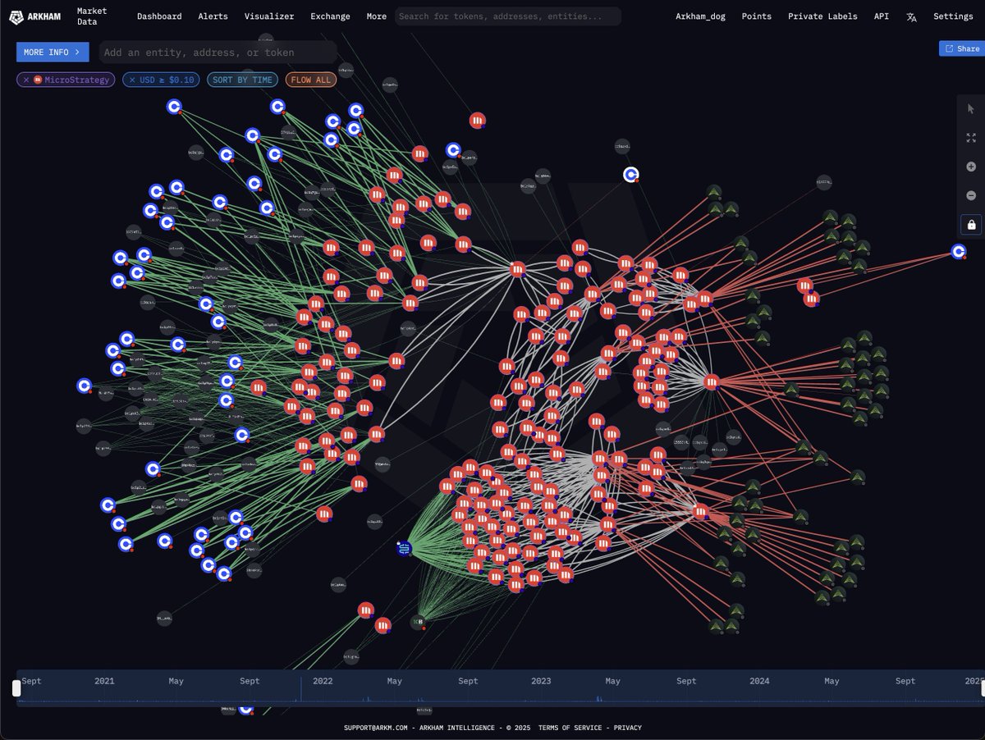
Task: Click the left handle of timeline slider
Action: [x=16, y=689]
